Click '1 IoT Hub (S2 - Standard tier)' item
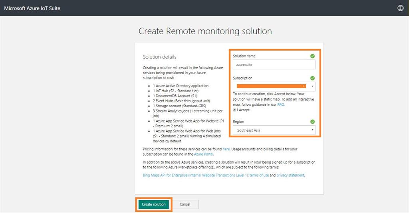 coord(176,91)
